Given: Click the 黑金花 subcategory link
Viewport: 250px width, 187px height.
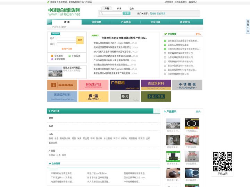Looking at the screenshot, I should coord(86,139).
